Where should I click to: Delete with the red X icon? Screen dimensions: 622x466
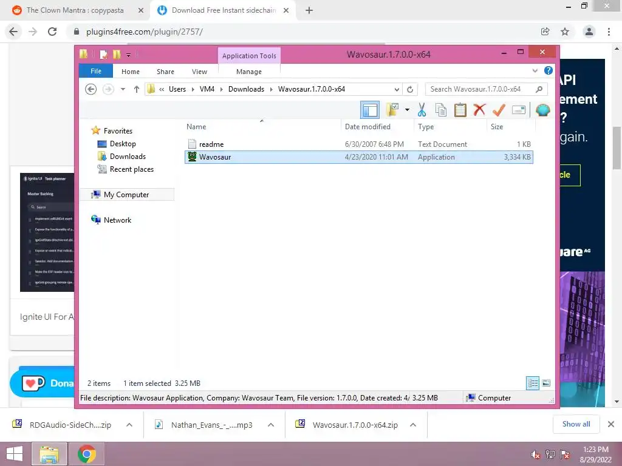479,110
